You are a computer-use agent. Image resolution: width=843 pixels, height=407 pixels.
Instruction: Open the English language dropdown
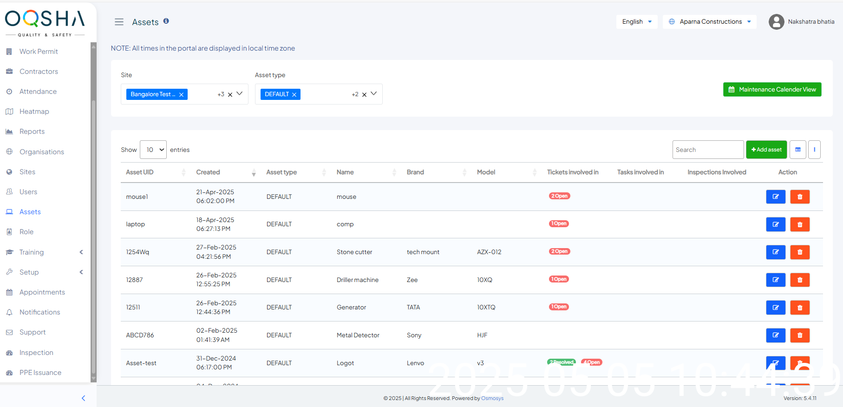636,22
